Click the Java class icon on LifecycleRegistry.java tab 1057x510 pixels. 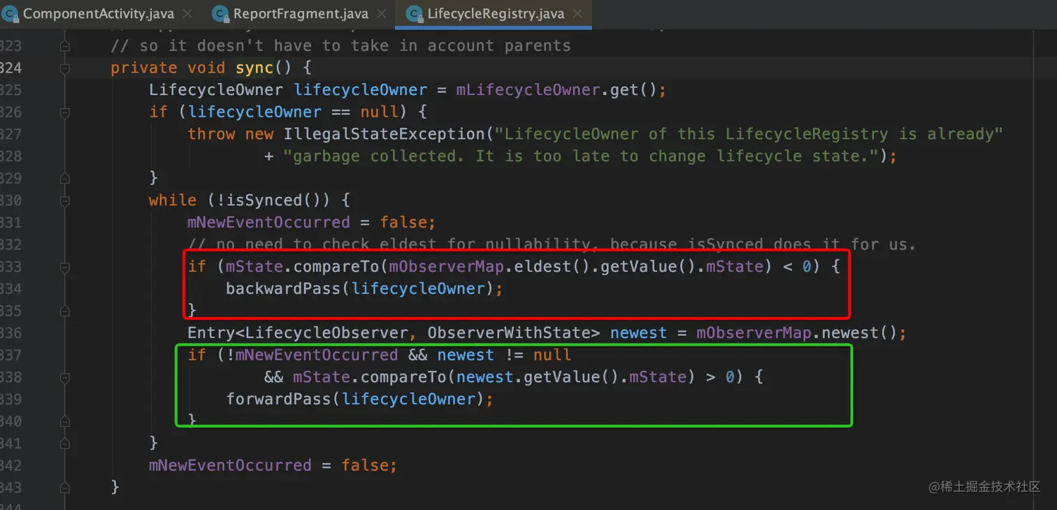[414, 13]
